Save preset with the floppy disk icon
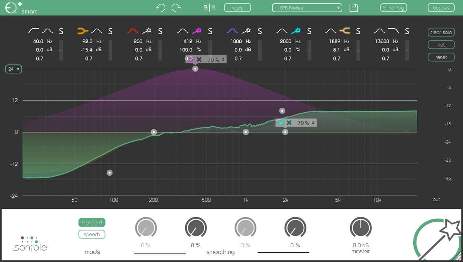The width and height of the screenshot is (463, 262). 354,8
